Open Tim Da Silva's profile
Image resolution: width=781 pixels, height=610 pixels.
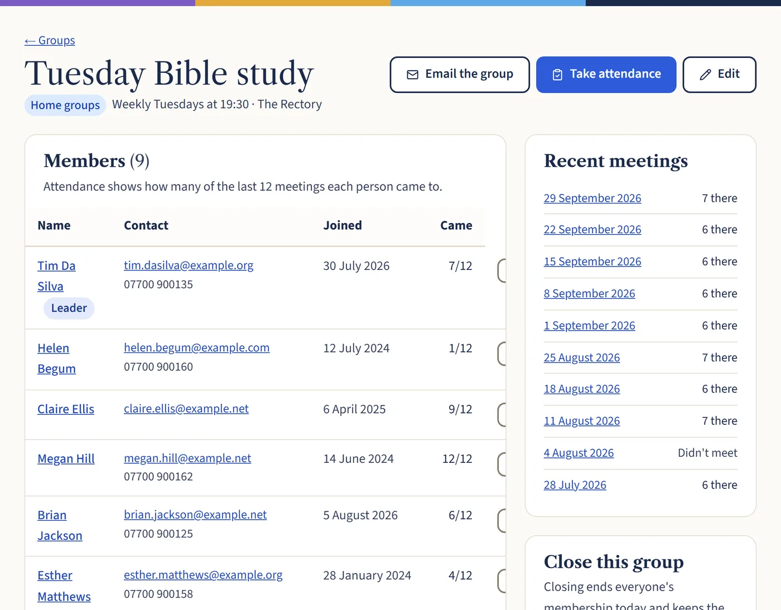point(56,276)
